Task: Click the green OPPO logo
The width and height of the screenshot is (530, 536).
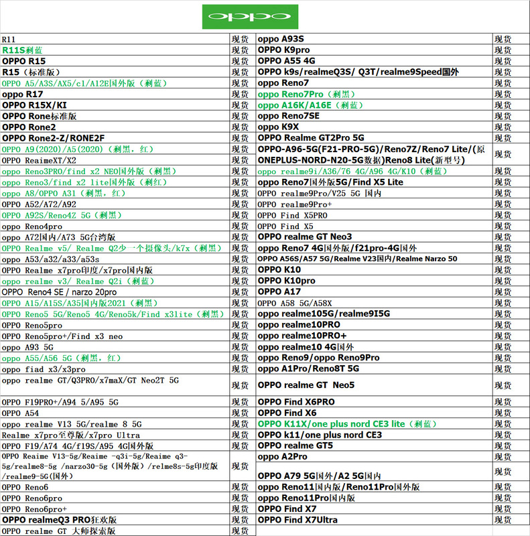Action: pyautogui.click(x=250, y=16)
